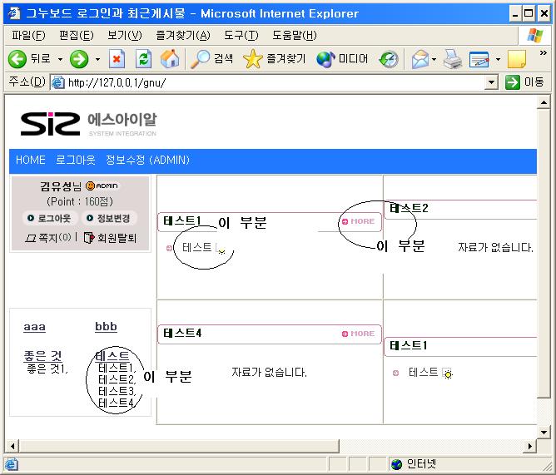Open the 검색 (Search) toolbar button

[x=212, y=59]
